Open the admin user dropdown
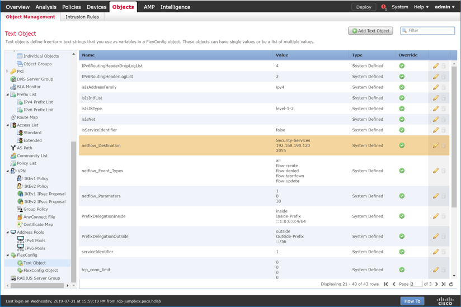 click(x=445, y=7)
